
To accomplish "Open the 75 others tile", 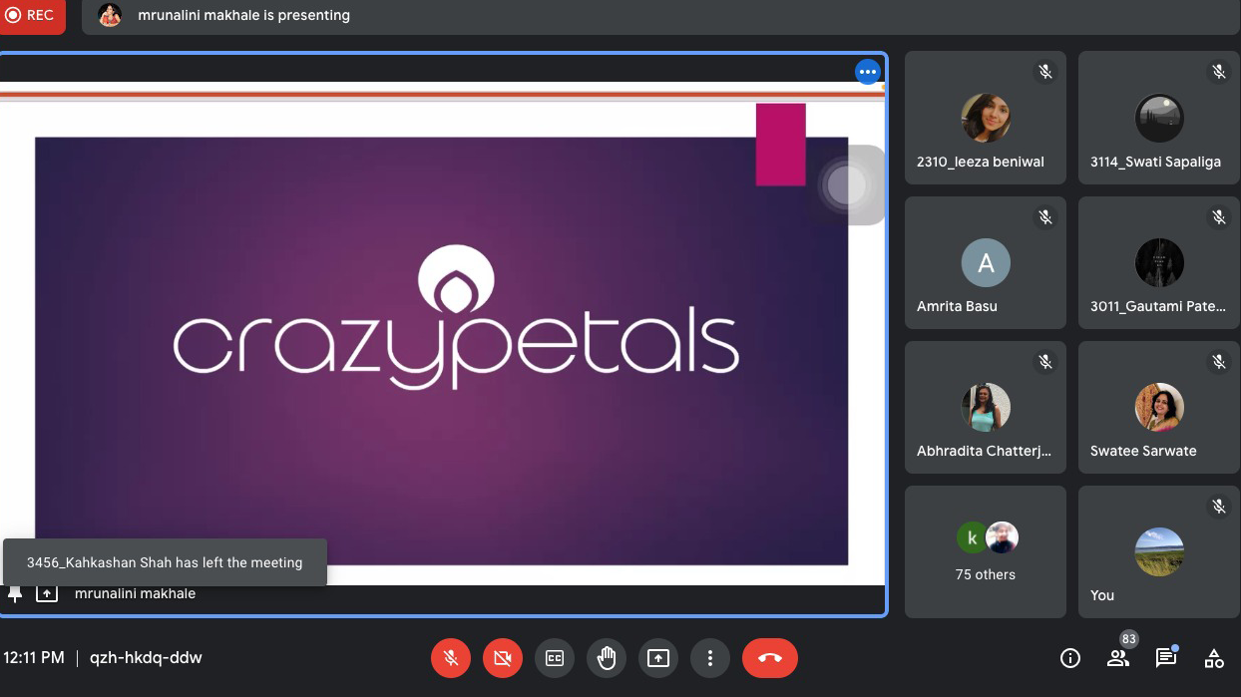I will tap(985, 551).
